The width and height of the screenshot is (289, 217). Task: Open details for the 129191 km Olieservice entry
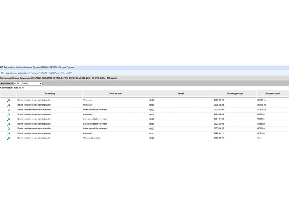tap(8, 100)
